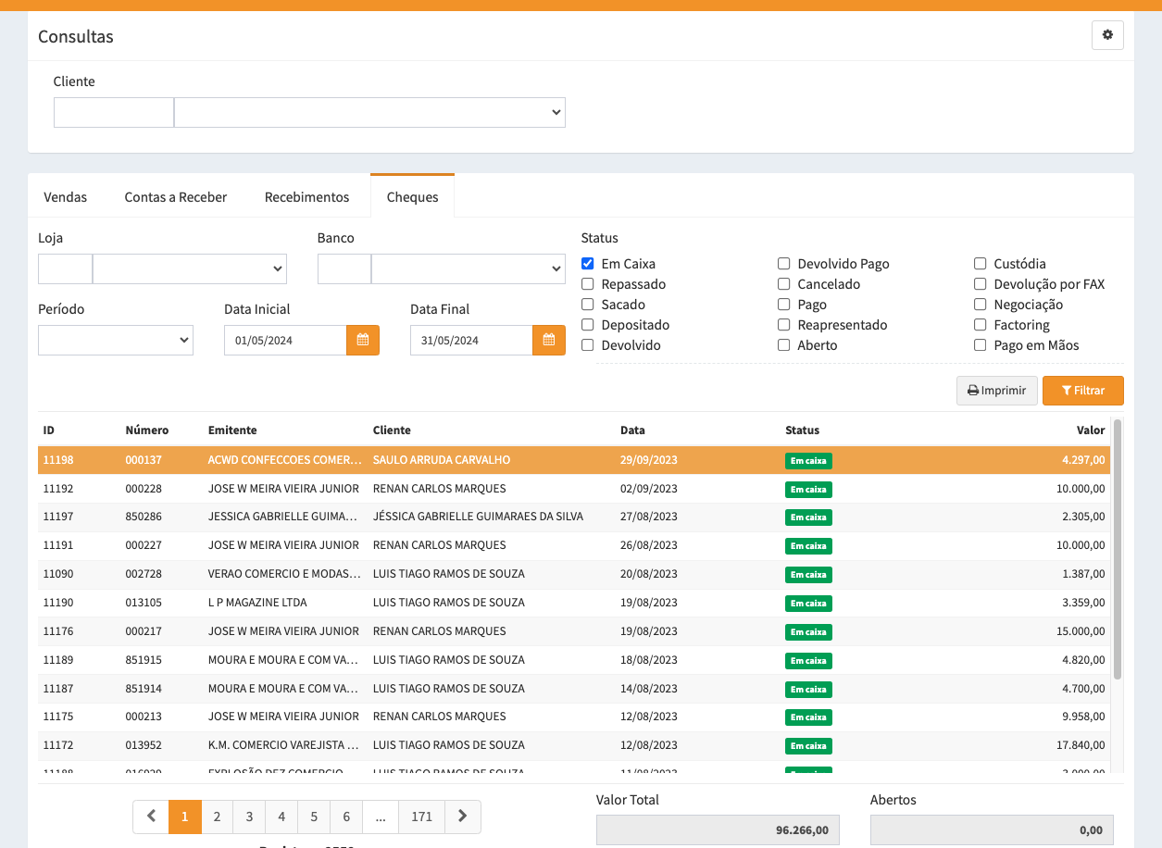The image size is (1162, 848).
Task: Enable the Depositado status checkbox
Action: tap(588, 325)
